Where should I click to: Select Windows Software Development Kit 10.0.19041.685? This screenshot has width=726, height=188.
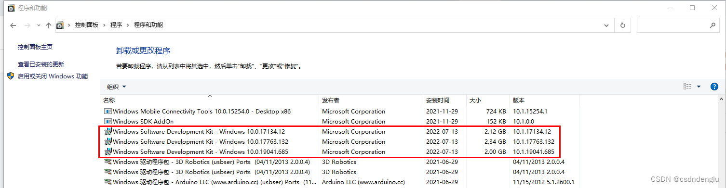coord(340,151)
